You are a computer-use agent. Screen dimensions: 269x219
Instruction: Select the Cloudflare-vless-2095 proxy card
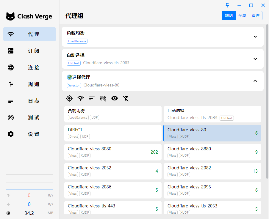(x=212, y=190)
